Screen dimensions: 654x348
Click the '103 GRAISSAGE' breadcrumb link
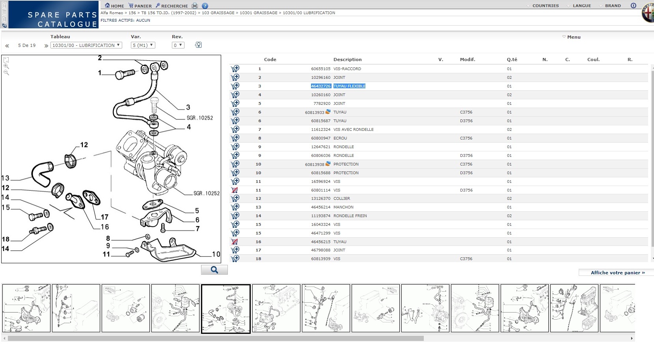tap(218, 13)
